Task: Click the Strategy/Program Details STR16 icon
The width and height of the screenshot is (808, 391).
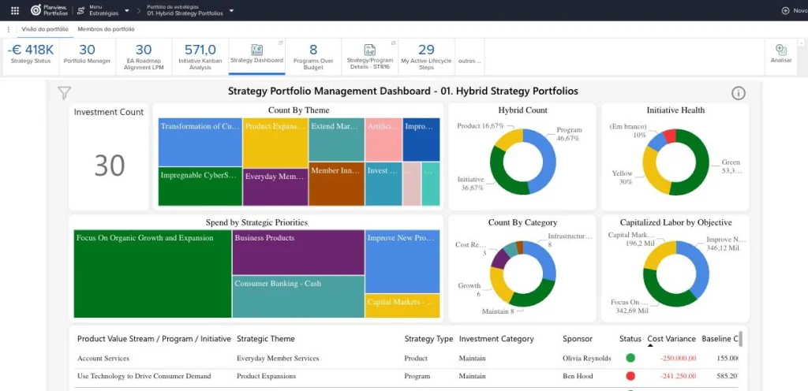Action: 370,50
